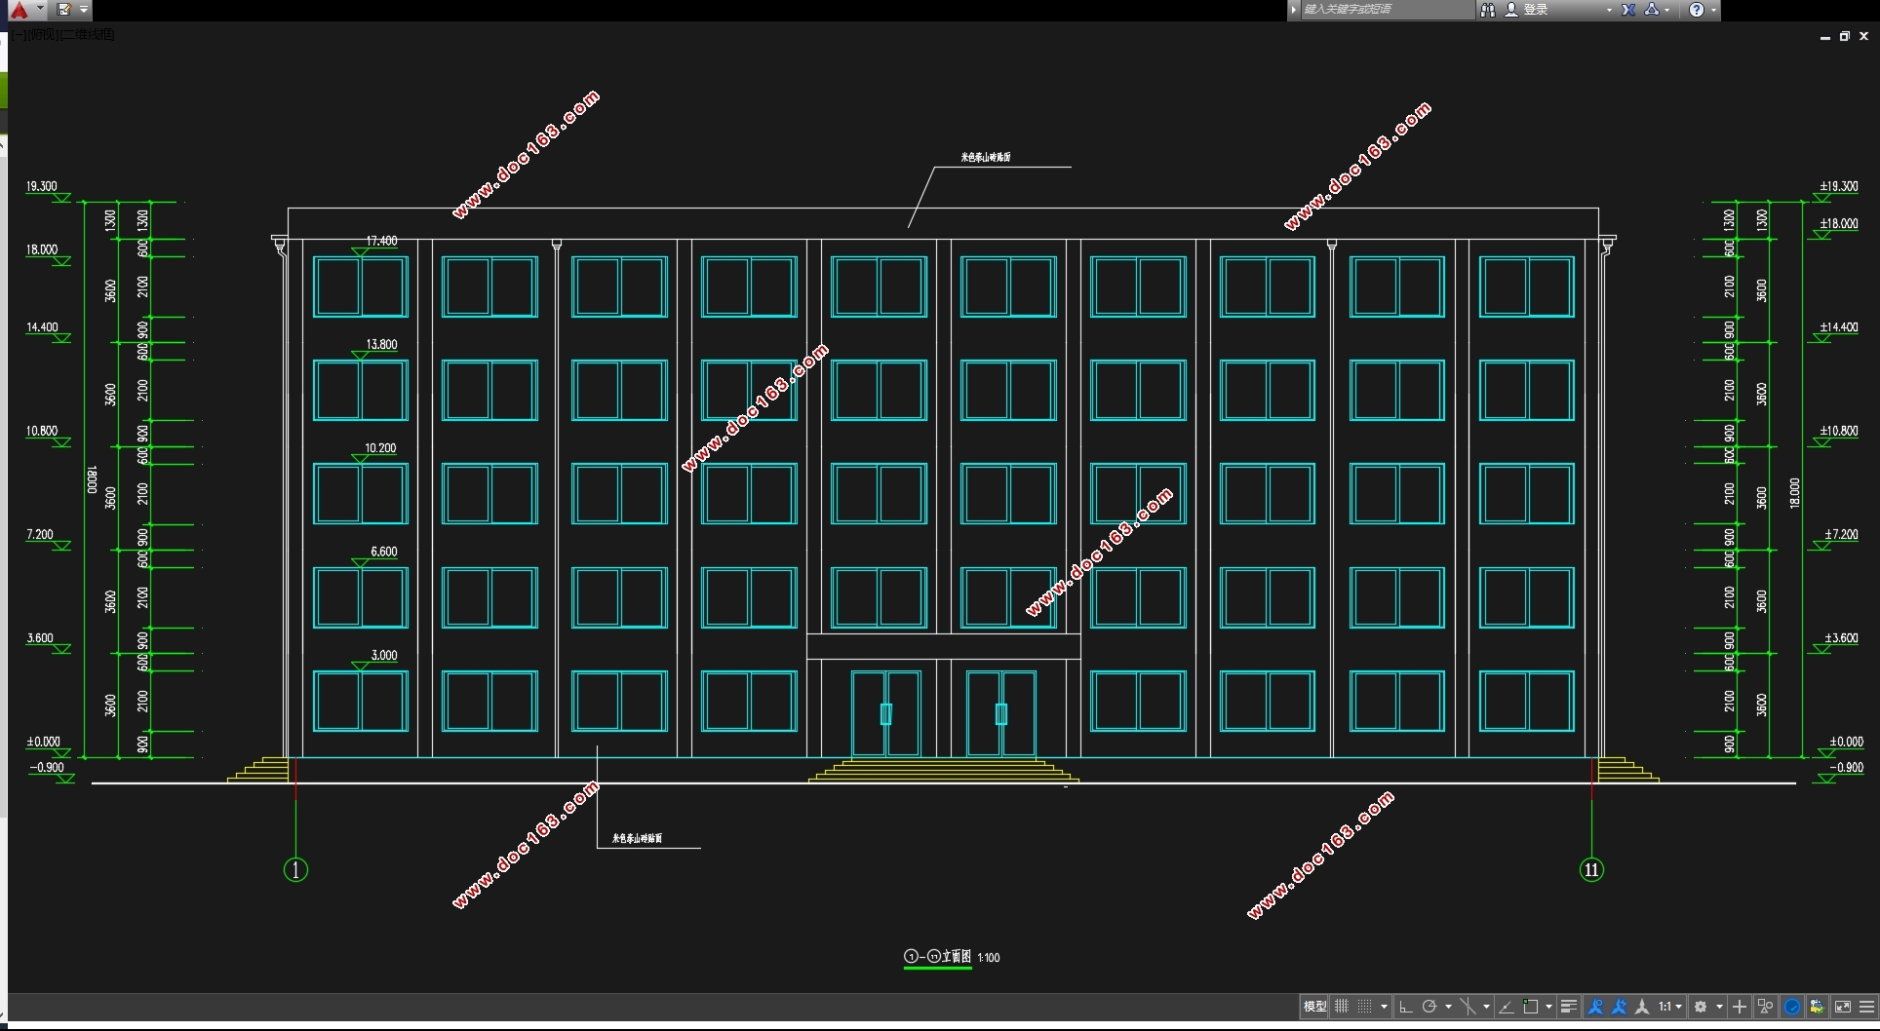This screenshot has height=1031, width=1880.
Task: Open the 俯视 view control menu
Action: click(x=43, y=34)
